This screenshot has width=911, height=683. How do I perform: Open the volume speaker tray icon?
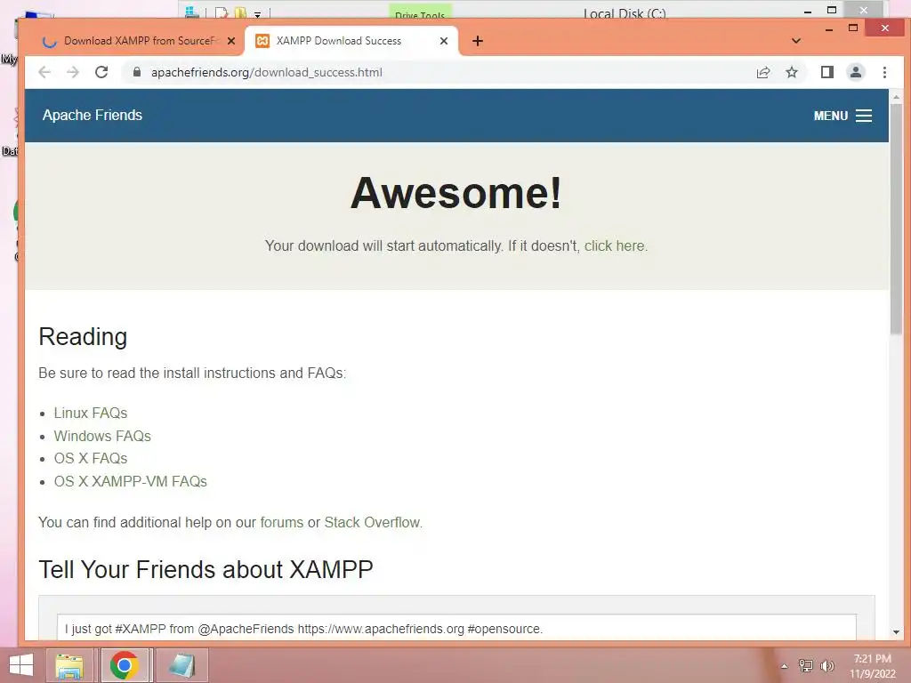(826, 666)
